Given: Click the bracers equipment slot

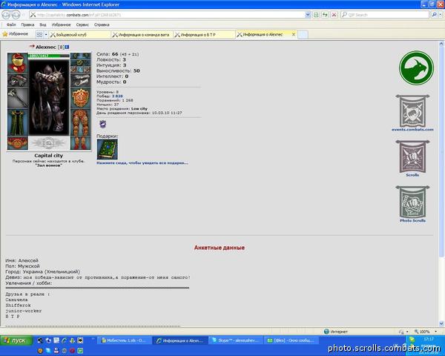Looking at the screenshot, I should 18,81.
